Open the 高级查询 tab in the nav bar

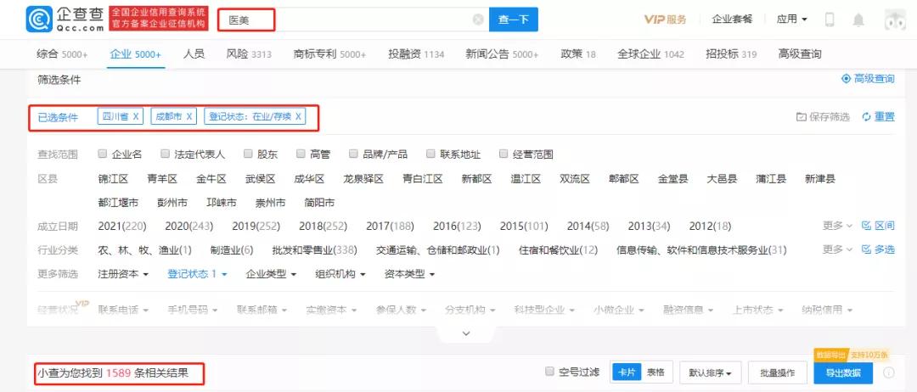click(800, 54)
